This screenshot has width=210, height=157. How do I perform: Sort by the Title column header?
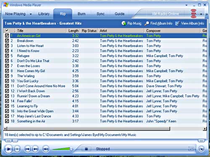(41, 31)
